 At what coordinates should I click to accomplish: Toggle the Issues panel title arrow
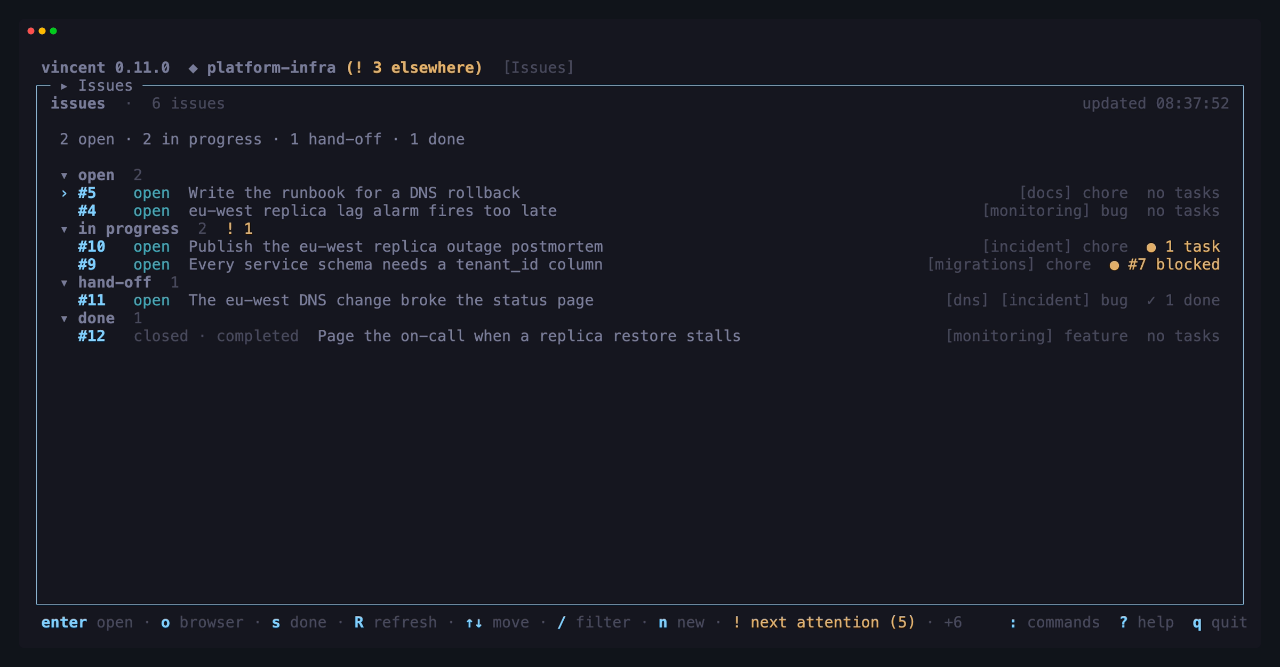tap(64, 86)
